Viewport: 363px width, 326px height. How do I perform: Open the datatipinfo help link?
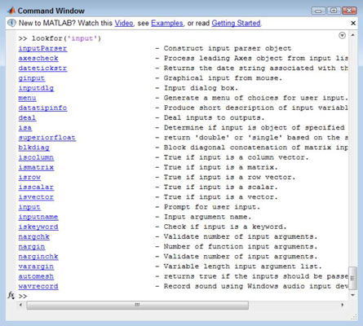42,108
